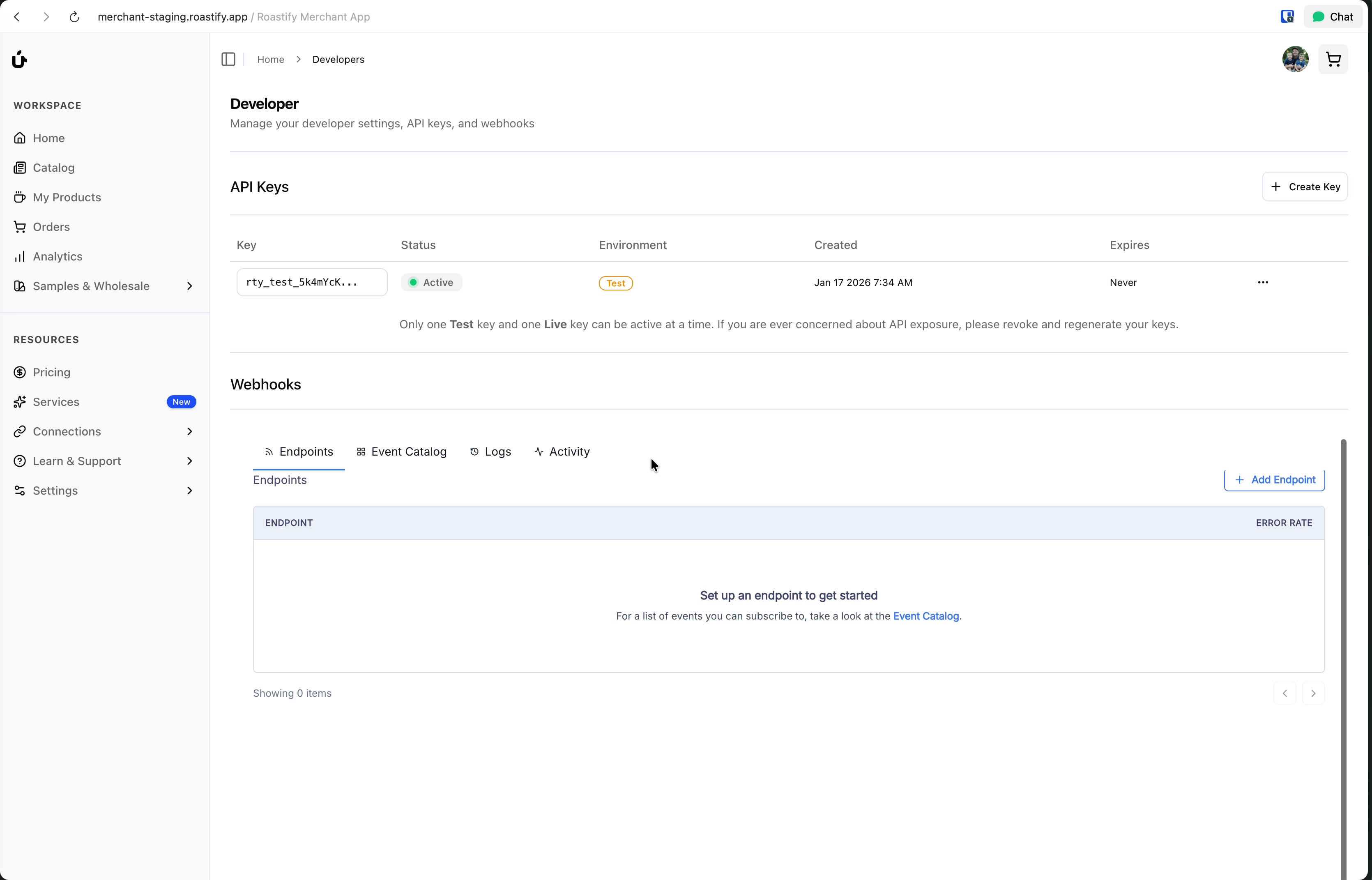Open the Chat panel

pos(1333,17)
